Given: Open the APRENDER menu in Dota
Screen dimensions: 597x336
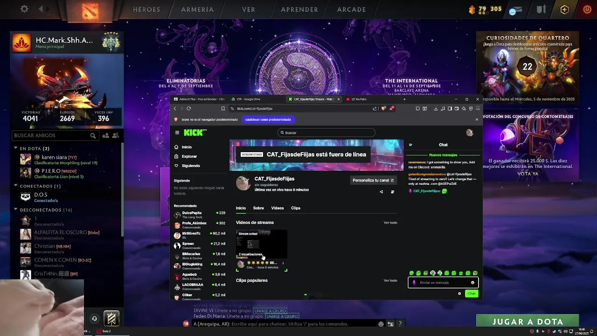Looking at the screenshot, I should tap(299, 9).
